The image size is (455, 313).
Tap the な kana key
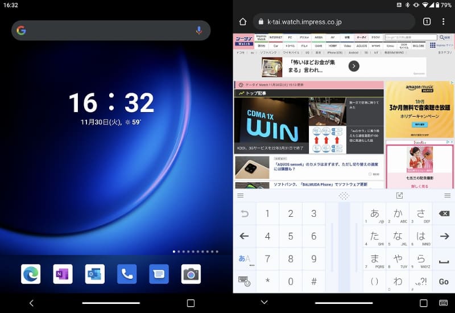[398, 236]
